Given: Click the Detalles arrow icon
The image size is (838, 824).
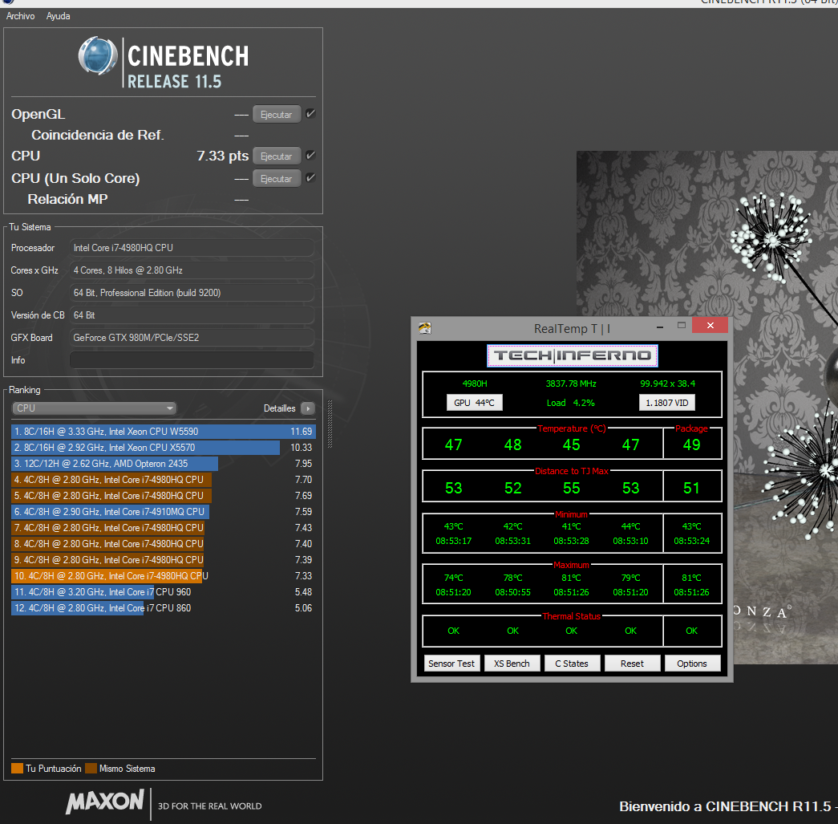Looking at the screenshot, I should pos(307,408).
